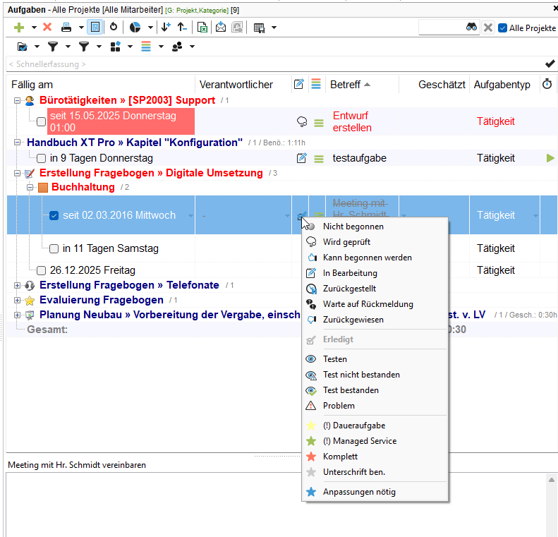Uncheck the Alle Projekte checkbox
This screenshot has width=558, height=537.
click(x=502, y=28)
